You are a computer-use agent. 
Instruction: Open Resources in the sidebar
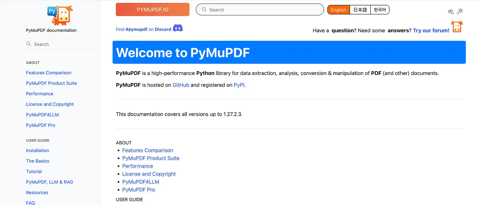click(37, 193)
